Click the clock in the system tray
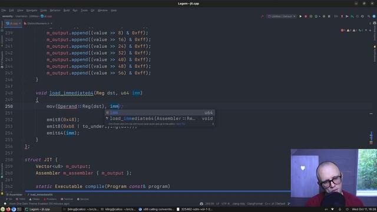The width and height of the screenshot is (377, 212). (363, 210)
